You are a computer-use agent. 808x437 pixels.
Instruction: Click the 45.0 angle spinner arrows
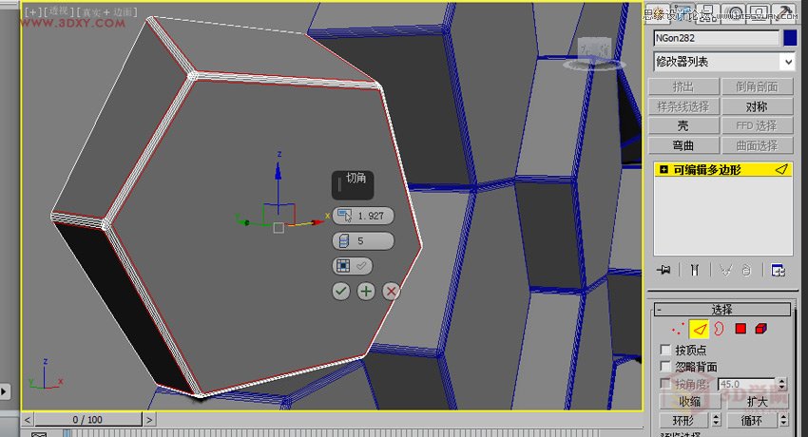coord(781,384)
